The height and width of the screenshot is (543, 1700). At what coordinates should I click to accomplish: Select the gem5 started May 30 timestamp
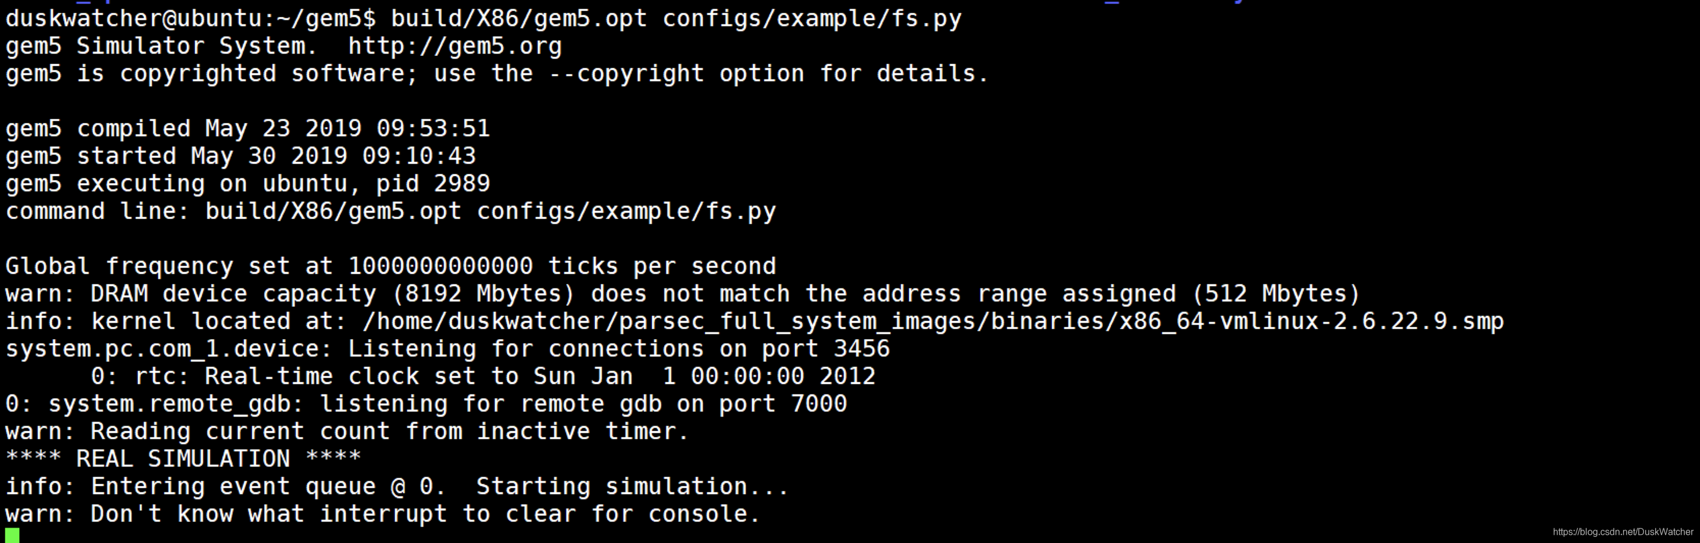(333, 156)
